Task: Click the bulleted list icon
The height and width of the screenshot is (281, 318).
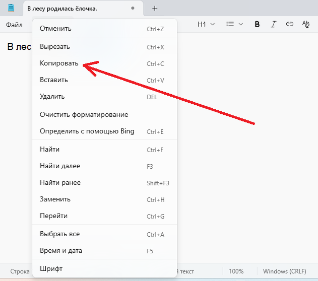Action: coord(230,24)
